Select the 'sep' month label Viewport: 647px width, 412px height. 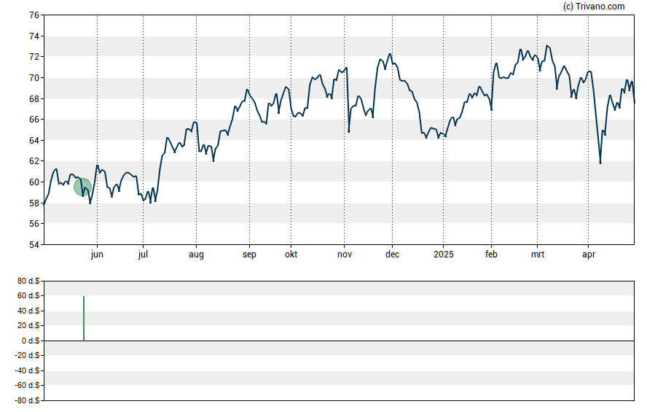pyautogui.click(x=249, y=254)
